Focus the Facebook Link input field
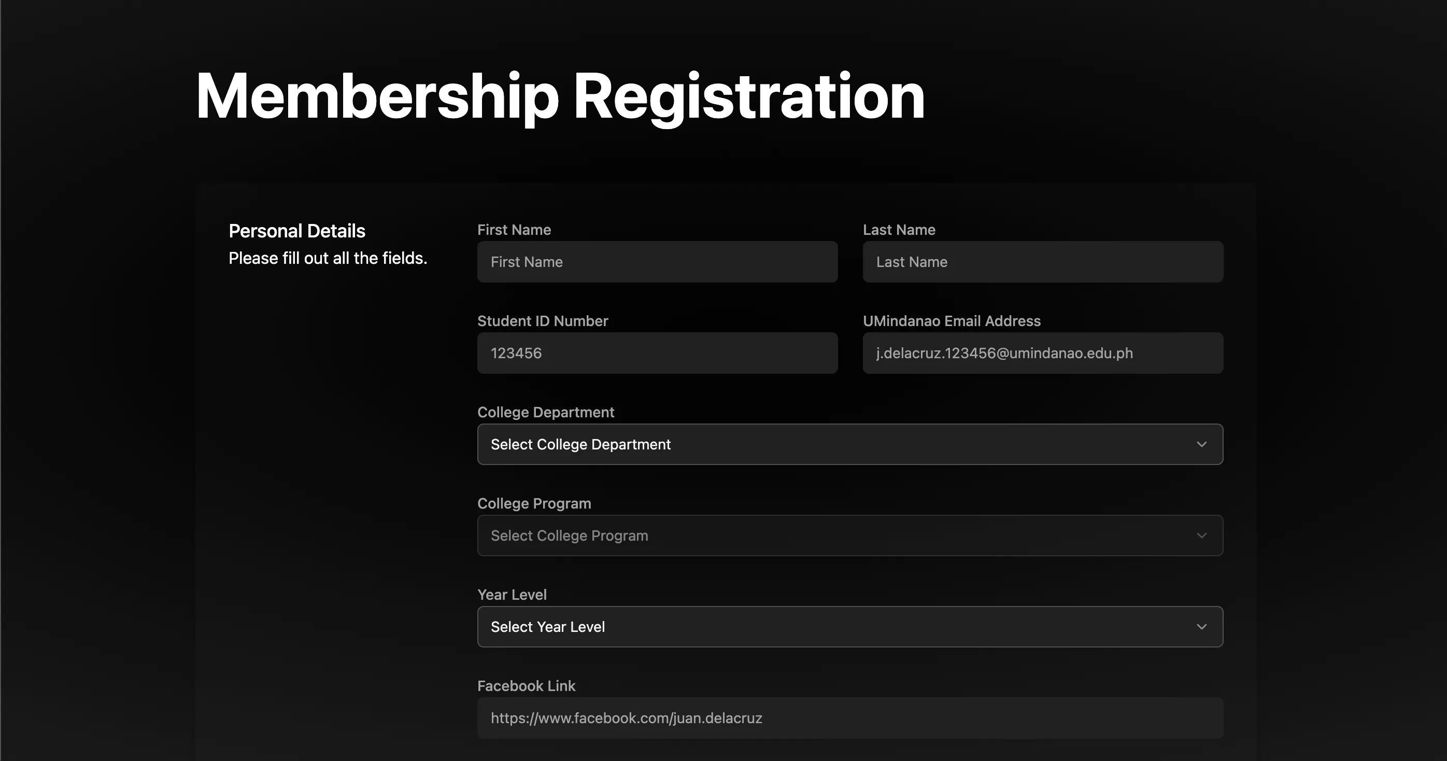This screenshot has height=761, width=1447. click(x=850, y=718)
